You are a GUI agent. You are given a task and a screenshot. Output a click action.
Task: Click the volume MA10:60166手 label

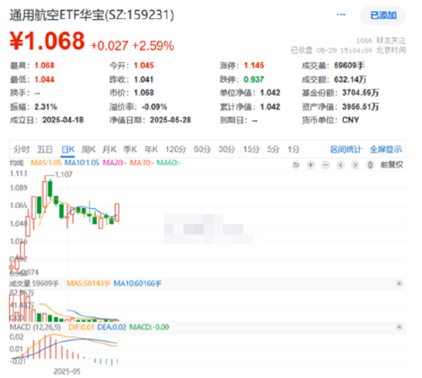click(137, 283)
